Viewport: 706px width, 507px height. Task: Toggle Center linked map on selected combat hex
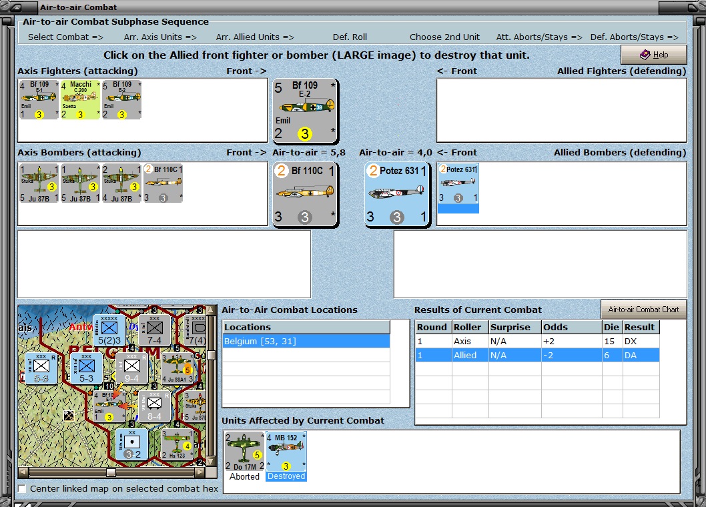pyautogui.click(x=21, y=488)
